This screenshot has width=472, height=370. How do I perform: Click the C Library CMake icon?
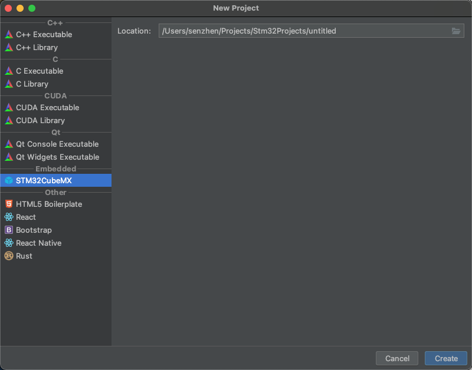[9, 84]
